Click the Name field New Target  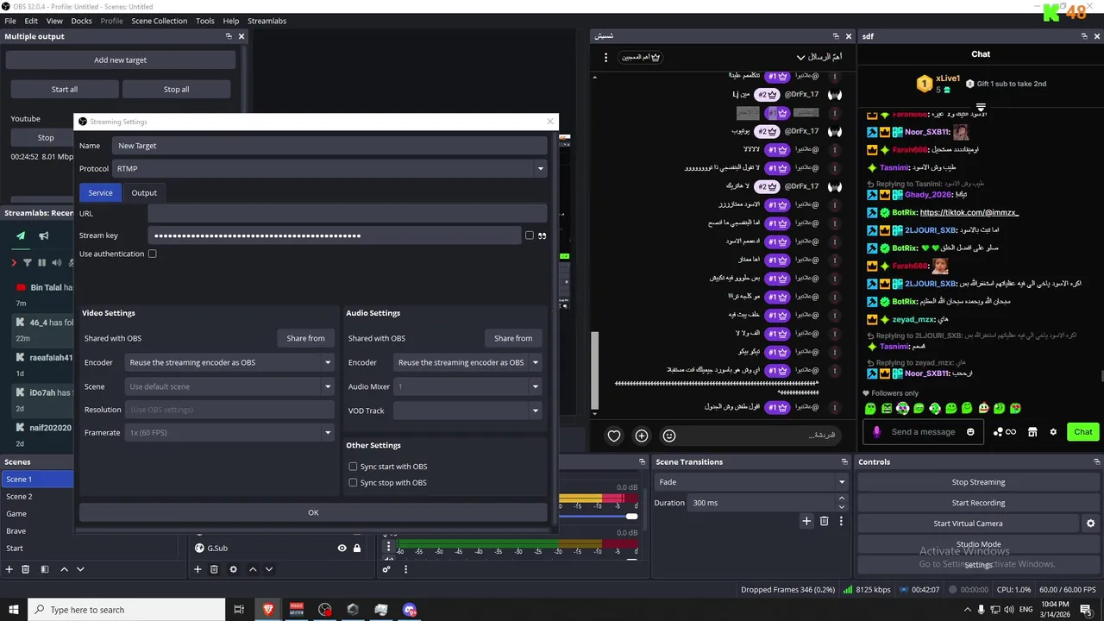330,146
